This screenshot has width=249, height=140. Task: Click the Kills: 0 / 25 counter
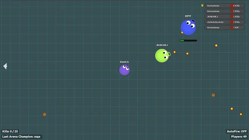(10, 132)
